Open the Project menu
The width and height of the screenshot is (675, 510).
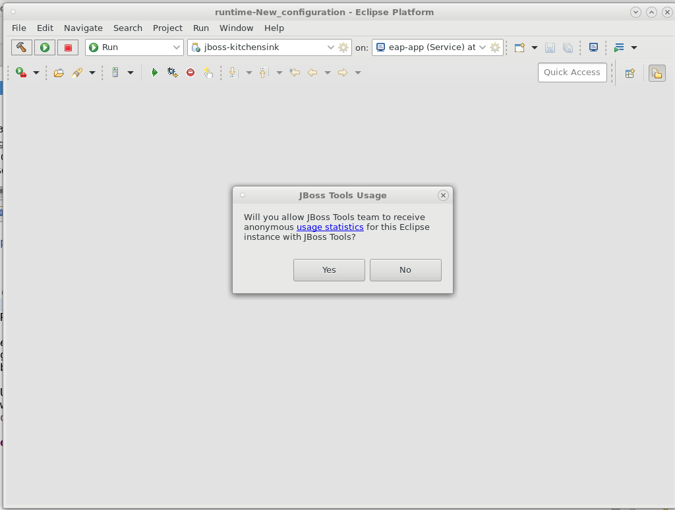[x=167, y=28]
